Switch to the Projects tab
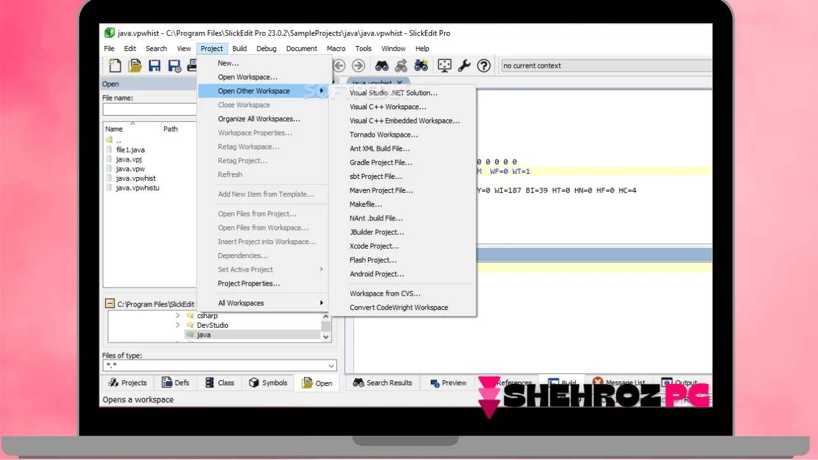The height and width of the screenshot is (460, 818). (128, 383)
